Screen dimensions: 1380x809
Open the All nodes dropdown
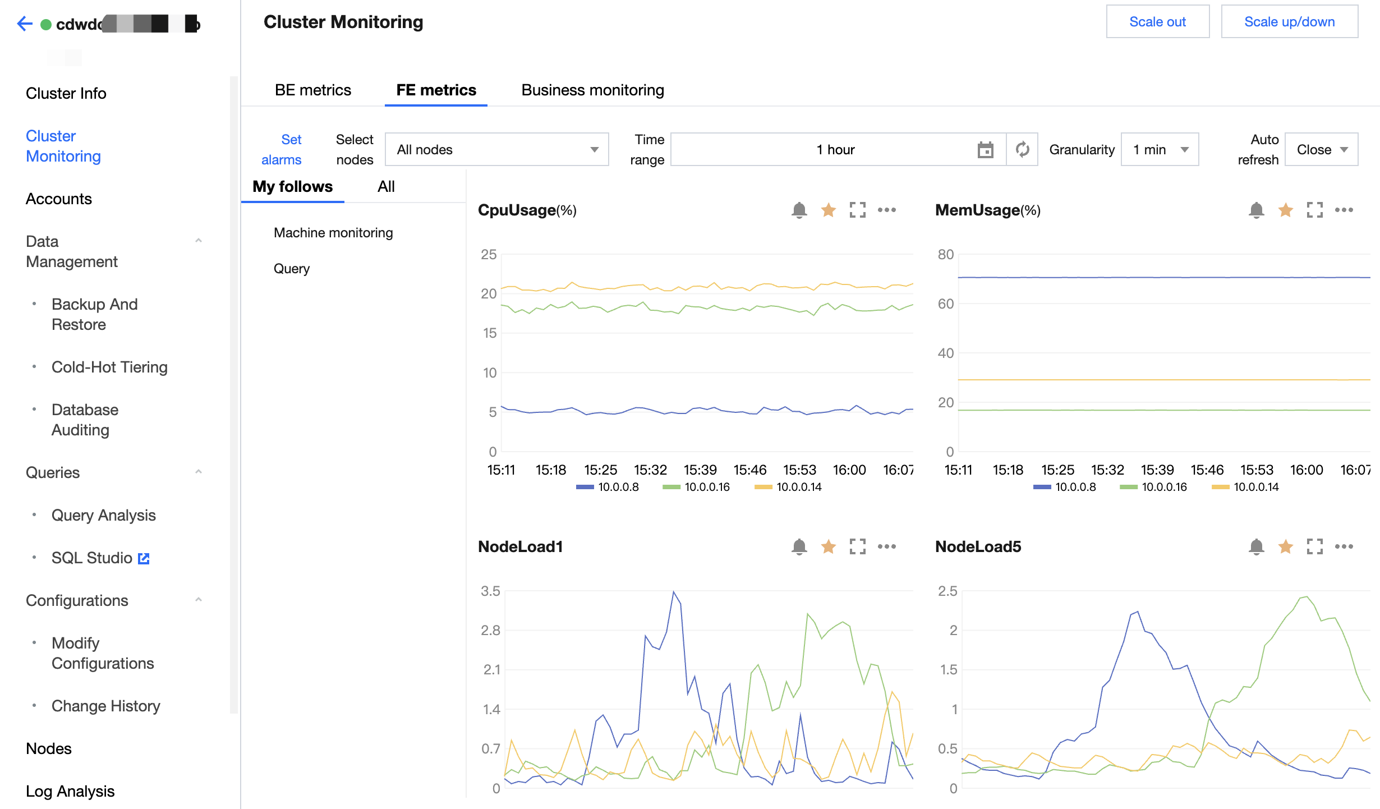pyautogui.click(x=496, y=150)
